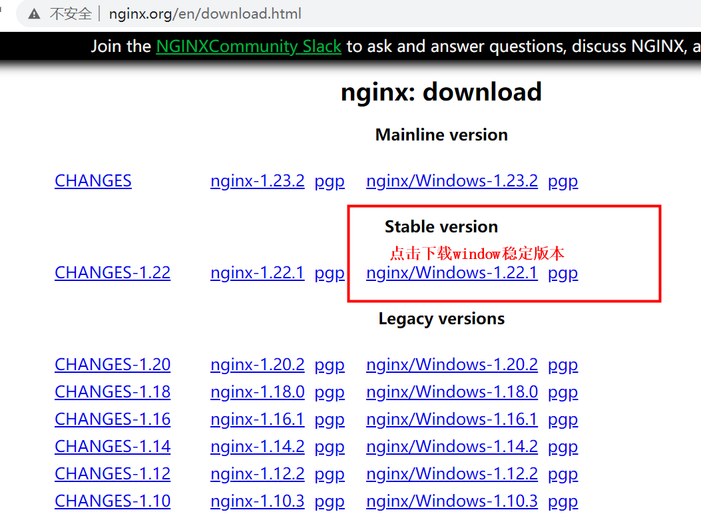Click the 'nginx: download' page heading

[441, 92]
